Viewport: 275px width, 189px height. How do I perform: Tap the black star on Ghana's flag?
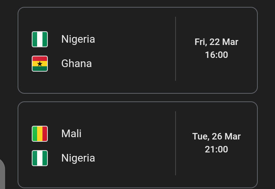[x=40, y=64]
